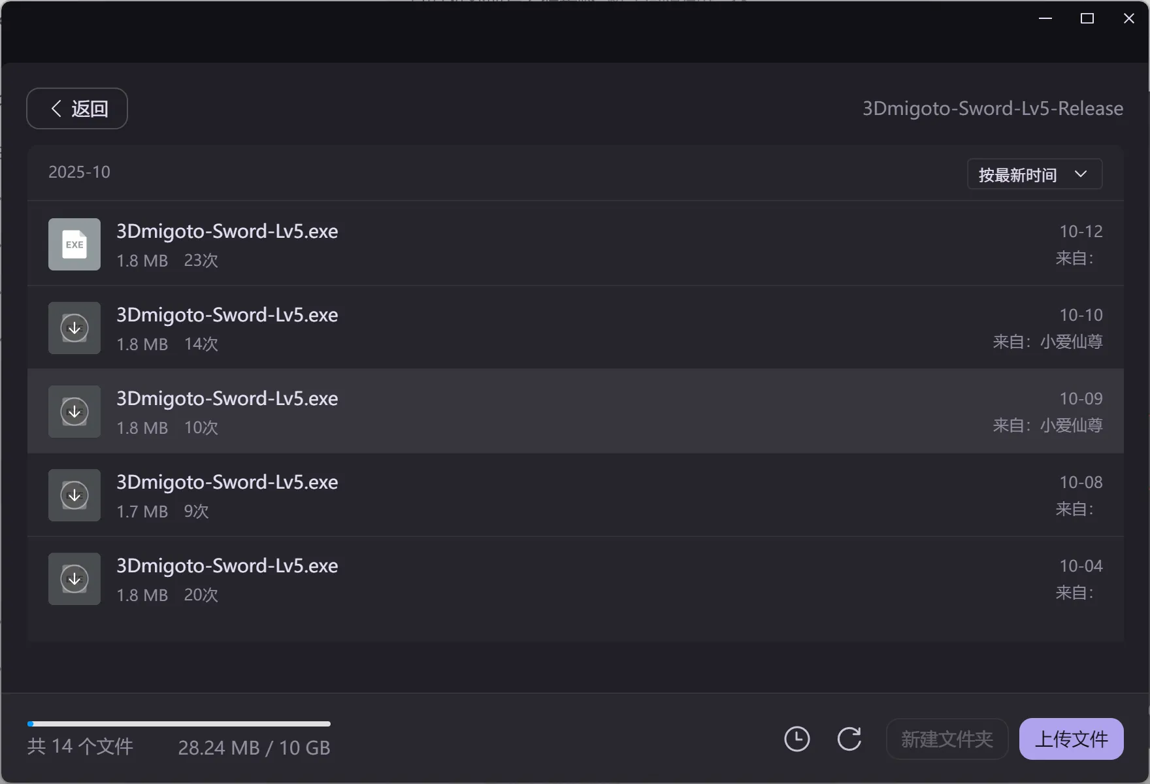Maximize the window
The image size is (1150, 784).
[x=1087, y=18]
